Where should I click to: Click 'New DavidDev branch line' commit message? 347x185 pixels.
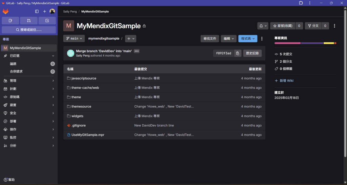coord(154,125)
